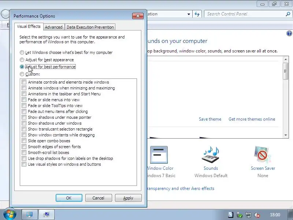Click the refresh arrows icon beside address bar
This screenshot has height=220, width=293.
[x=197, y=14]
